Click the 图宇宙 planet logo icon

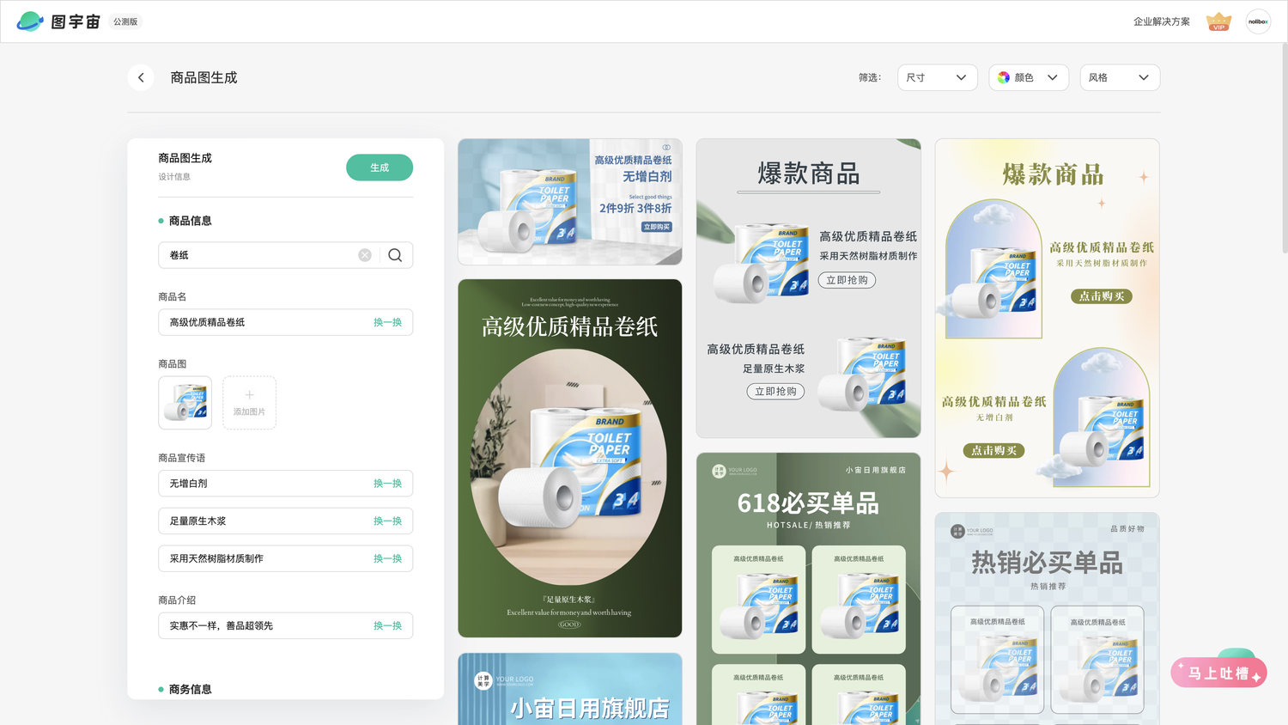30,21
